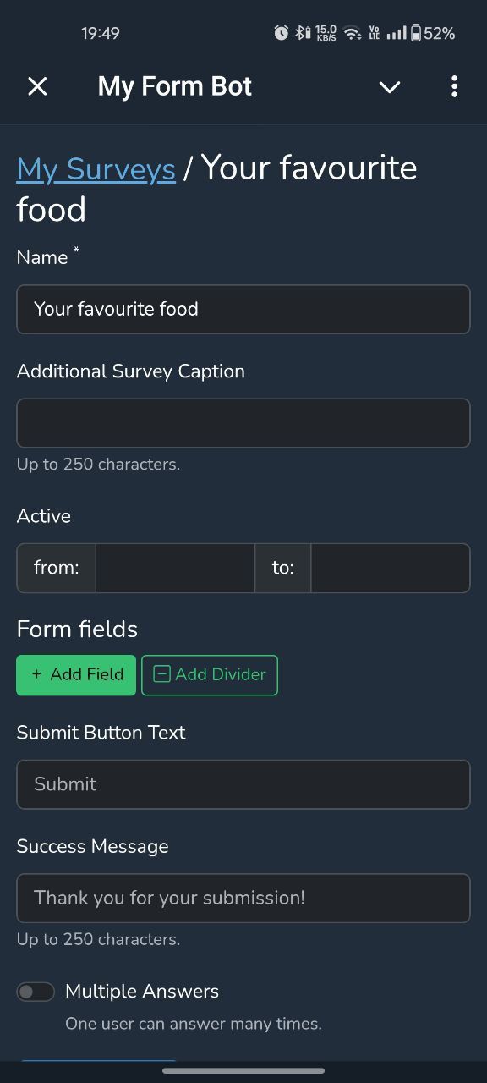The height and width of the screenshot is (1083, 487).
Task: Focus the Additional Survey Caption field
Action: [x=243, y=423]
